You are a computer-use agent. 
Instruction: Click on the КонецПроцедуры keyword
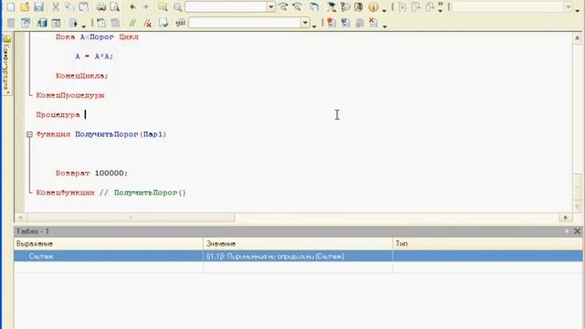pos(70,95)
